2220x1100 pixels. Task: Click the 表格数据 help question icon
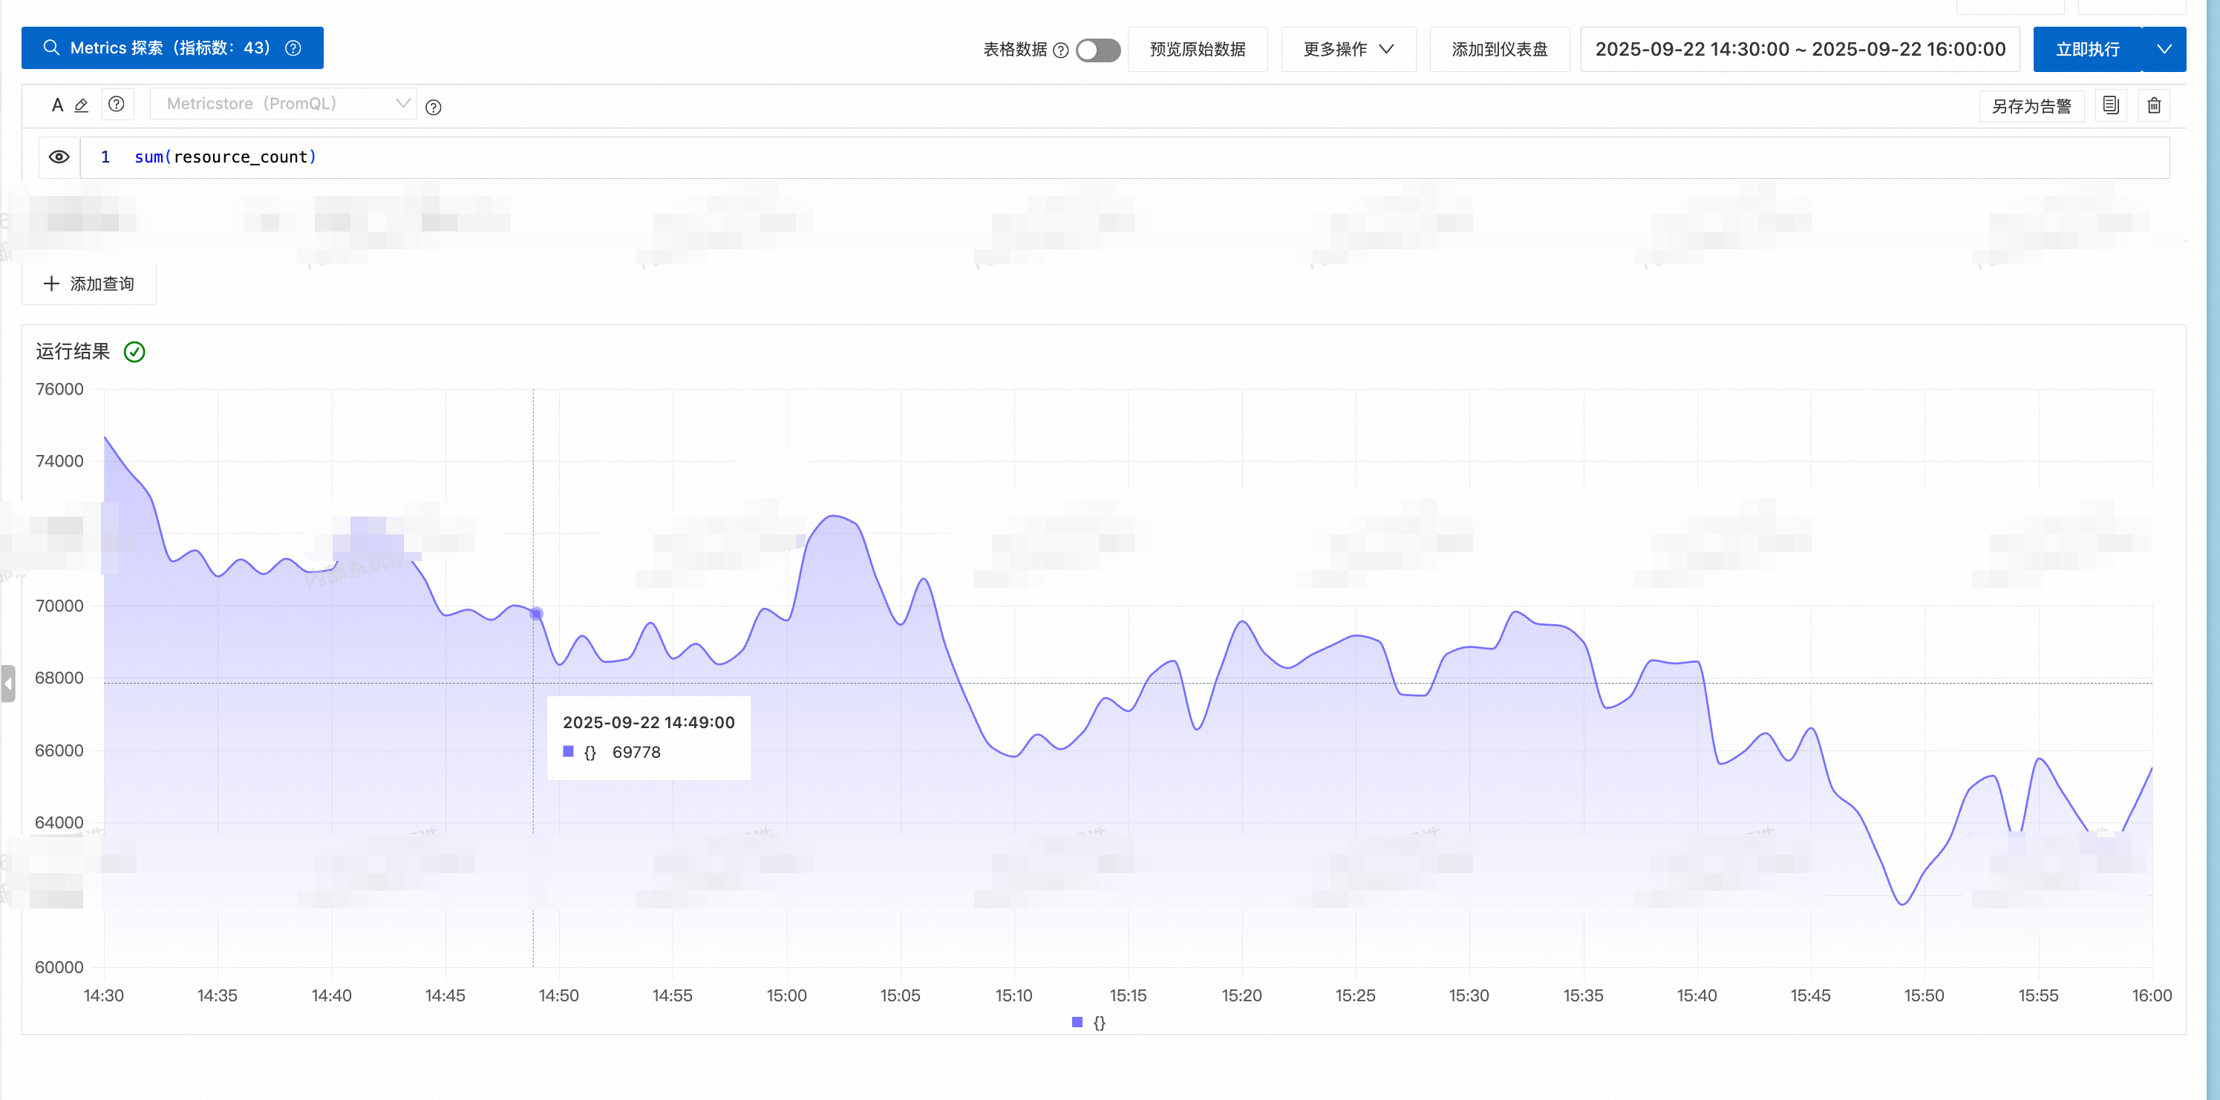pos(1061,50)
